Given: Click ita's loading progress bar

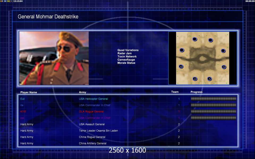Looking at the screenshot, I should 213,105.
